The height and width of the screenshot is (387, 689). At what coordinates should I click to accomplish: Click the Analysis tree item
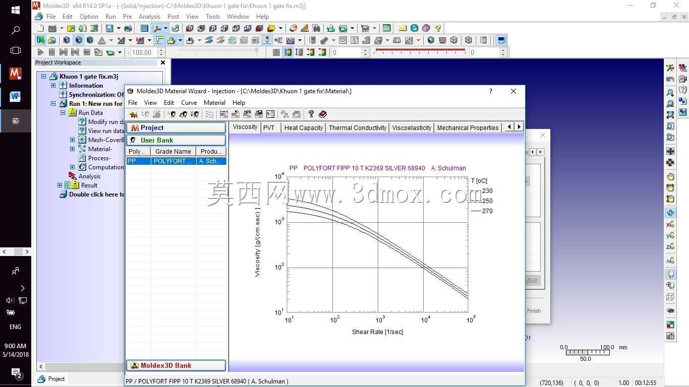tap(89, 176)
